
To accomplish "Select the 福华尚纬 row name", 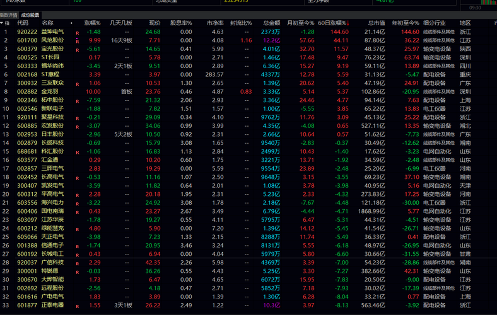I will coord(52,66).
